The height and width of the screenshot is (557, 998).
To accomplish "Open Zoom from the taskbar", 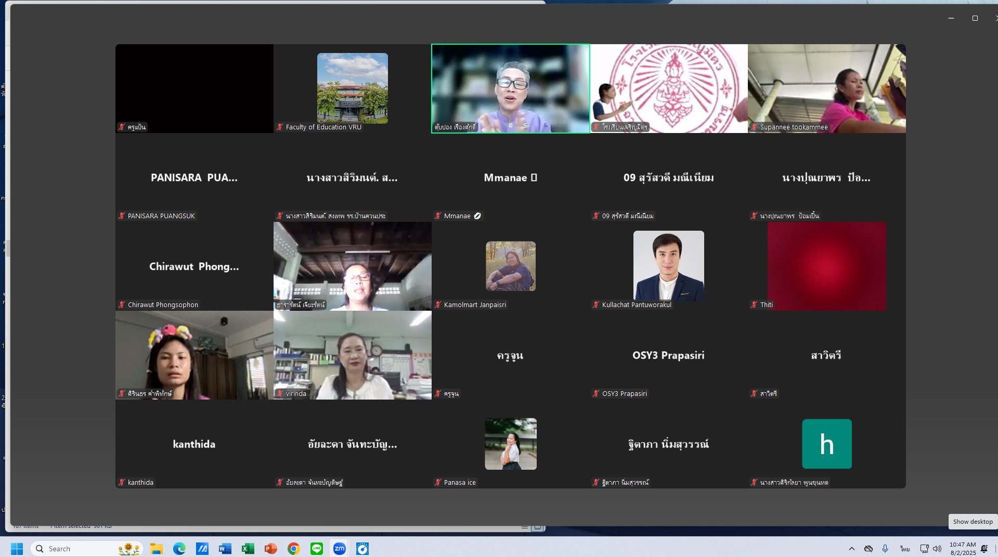I will [340, 549].
